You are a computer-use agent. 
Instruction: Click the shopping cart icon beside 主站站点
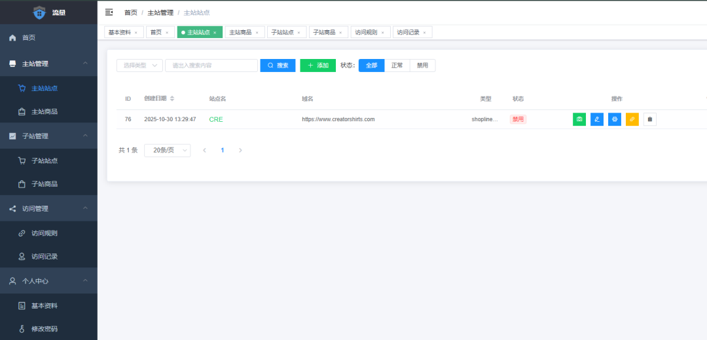22,88
